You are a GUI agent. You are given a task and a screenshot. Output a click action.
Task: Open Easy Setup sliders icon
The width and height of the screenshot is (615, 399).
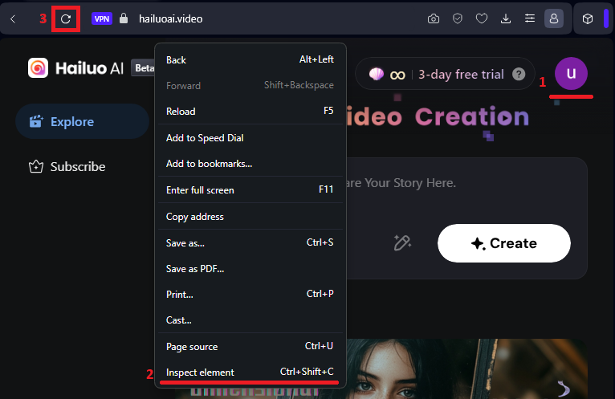click(x=530, y=18)
